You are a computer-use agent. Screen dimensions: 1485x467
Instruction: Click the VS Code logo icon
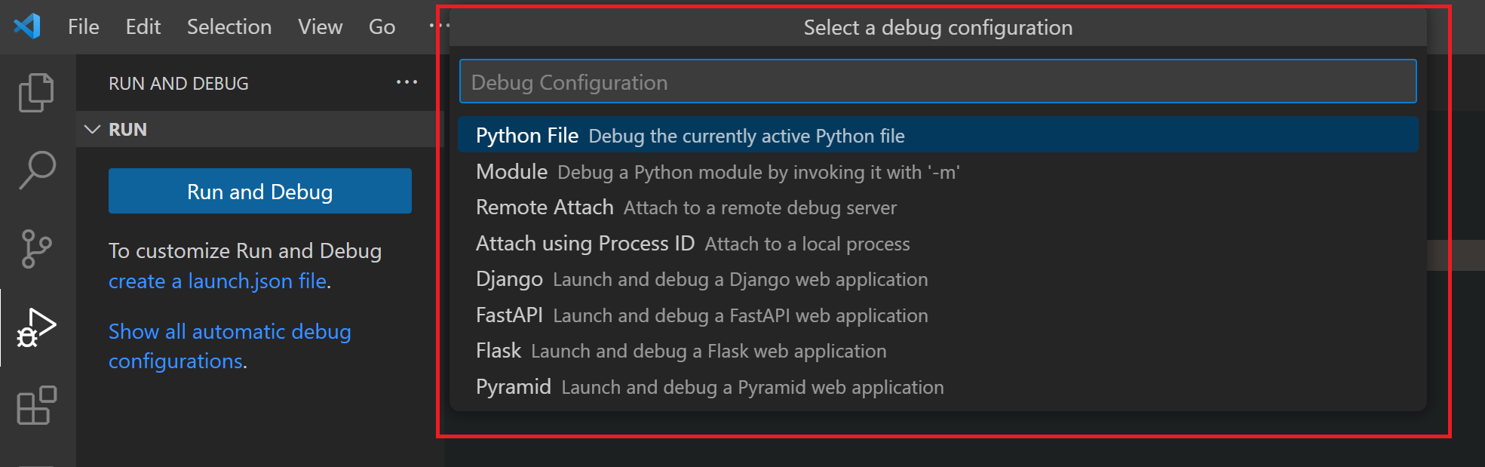[x=27, y=26]
